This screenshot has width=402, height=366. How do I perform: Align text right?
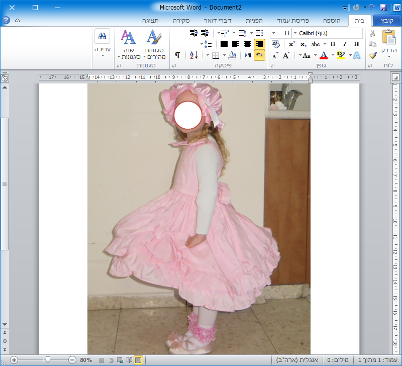[259, 44]
